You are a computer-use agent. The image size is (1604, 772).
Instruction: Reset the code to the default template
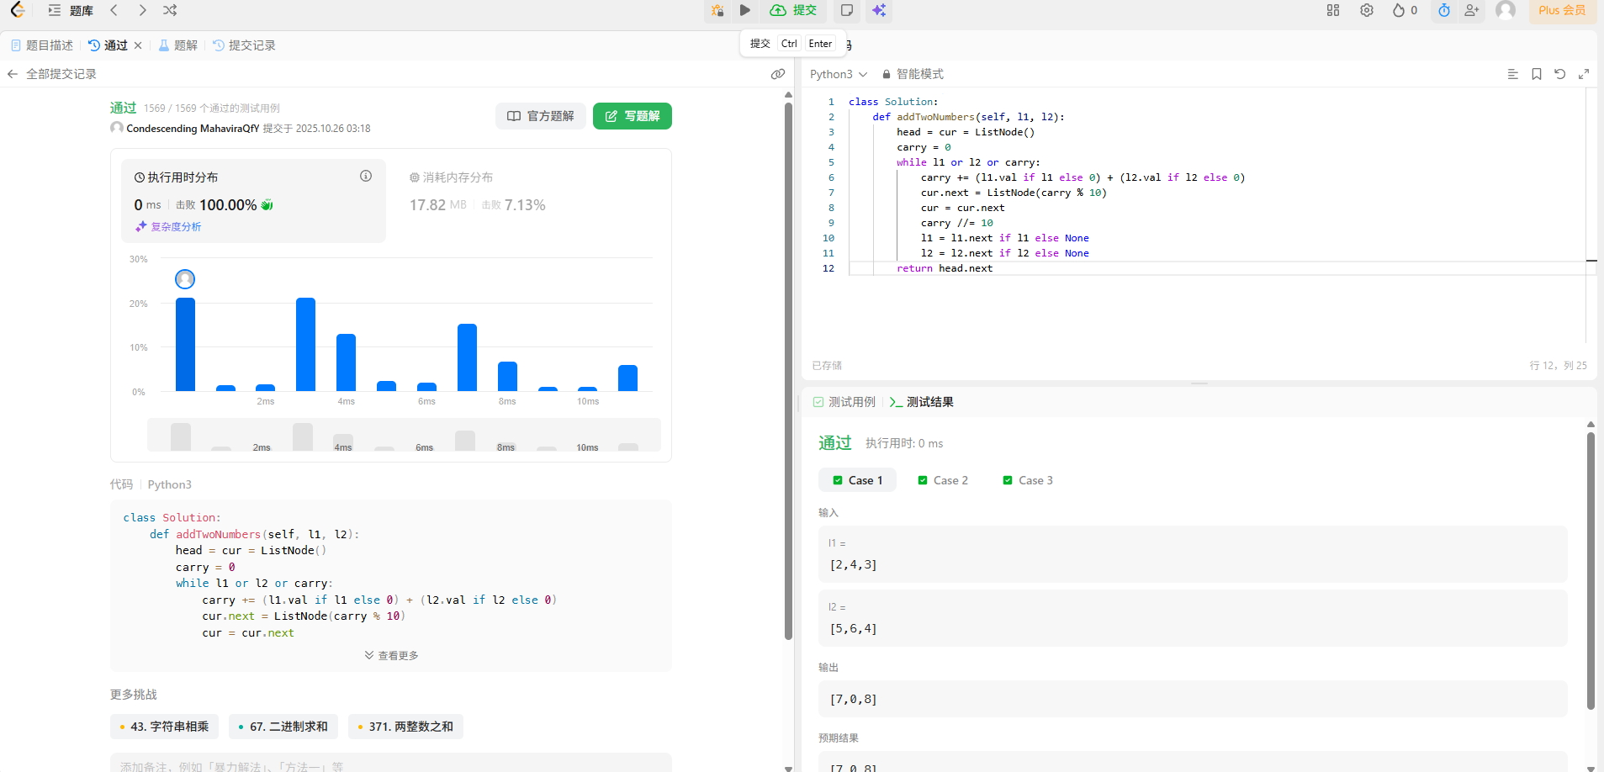tap(1560, 74)
